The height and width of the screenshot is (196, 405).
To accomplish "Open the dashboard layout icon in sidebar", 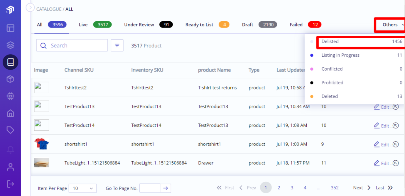I will point(11,28).
